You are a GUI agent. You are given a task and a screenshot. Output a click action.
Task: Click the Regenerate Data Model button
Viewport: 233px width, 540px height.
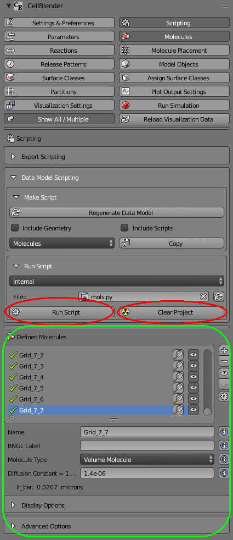coord(117,212)
